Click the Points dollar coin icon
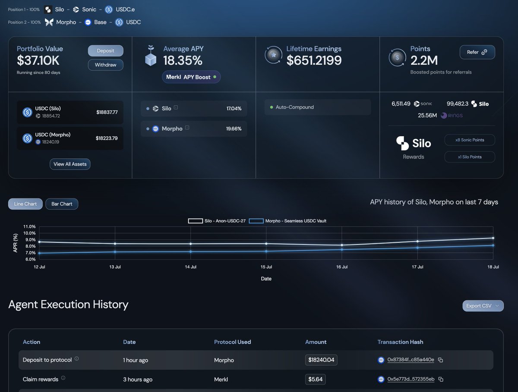The height and width of the screenshot is (392, 518). pyautogui.click(x=397, y=57)
